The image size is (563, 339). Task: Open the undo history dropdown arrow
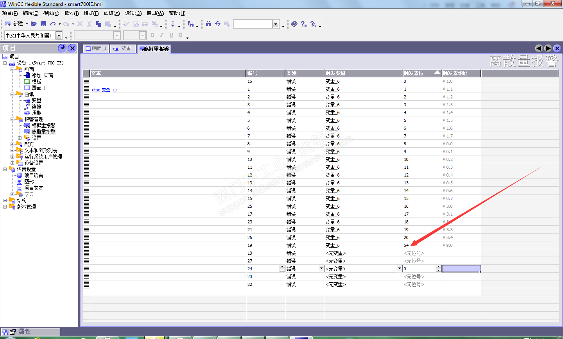click(x=59, y=24)
